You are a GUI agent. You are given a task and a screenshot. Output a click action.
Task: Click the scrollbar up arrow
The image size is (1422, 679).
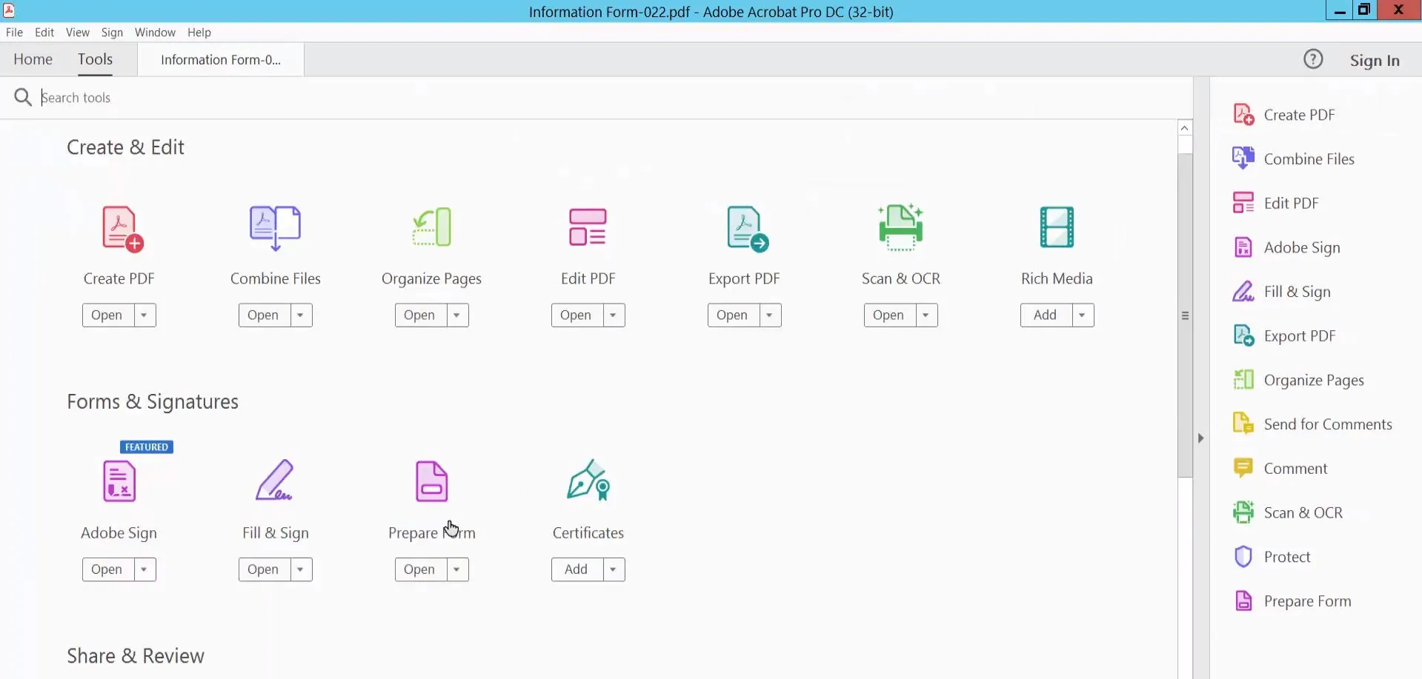click(x=1185, y=128)
